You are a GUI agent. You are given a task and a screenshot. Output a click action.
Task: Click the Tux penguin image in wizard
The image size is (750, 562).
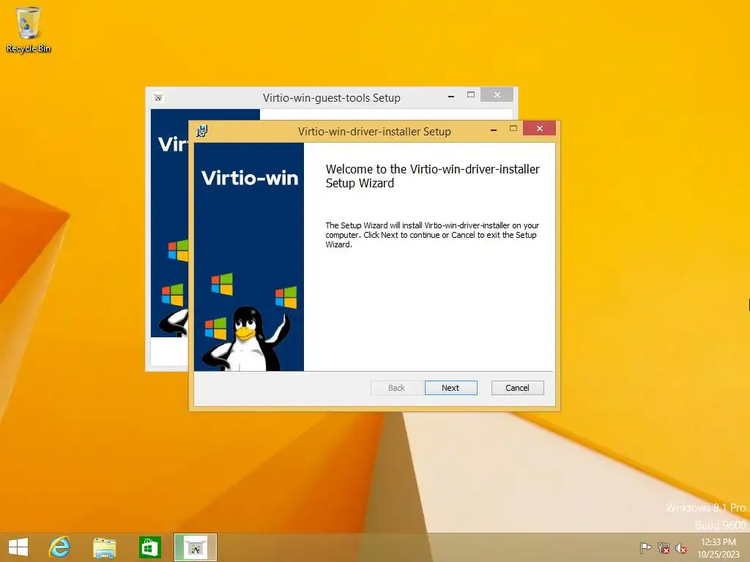click(246, 338)
